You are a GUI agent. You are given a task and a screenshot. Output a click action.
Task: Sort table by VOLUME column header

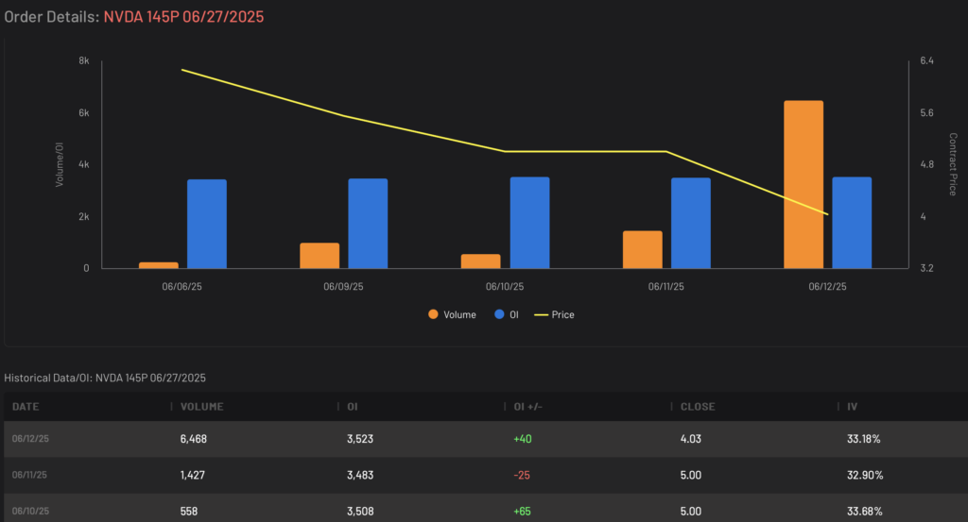click(202, 407)
